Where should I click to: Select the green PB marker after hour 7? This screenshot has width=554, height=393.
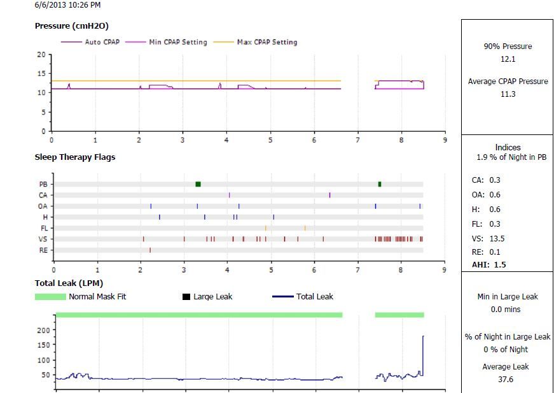pyautogui.click(x=380, y=184)
